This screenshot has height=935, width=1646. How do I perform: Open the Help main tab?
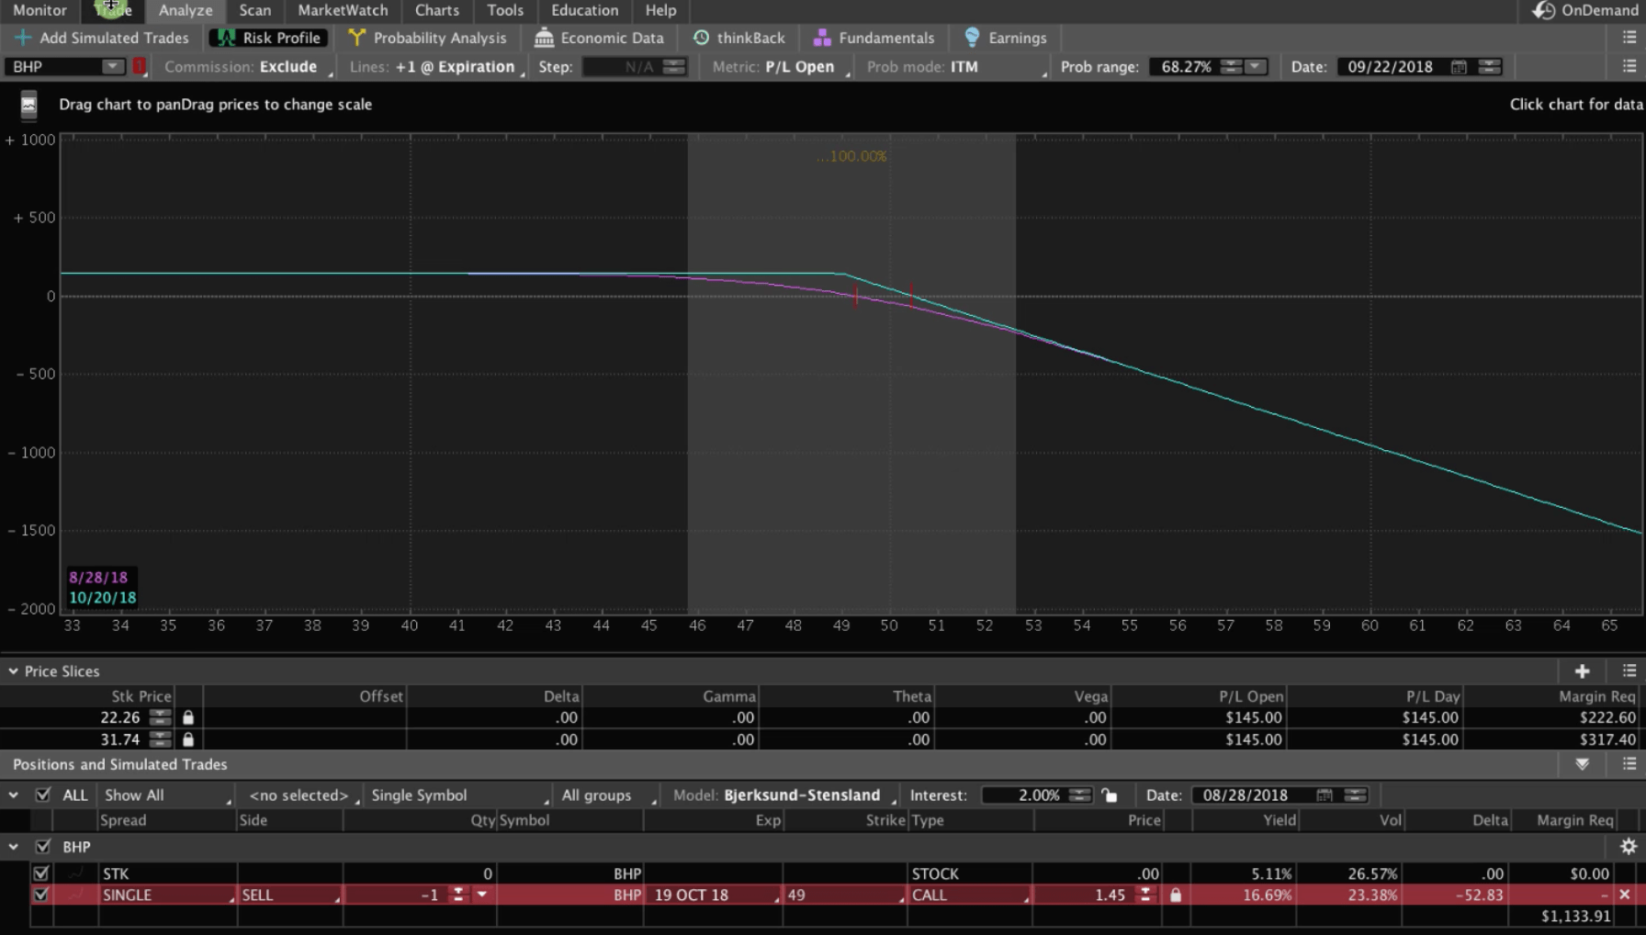tap(660, 10)
